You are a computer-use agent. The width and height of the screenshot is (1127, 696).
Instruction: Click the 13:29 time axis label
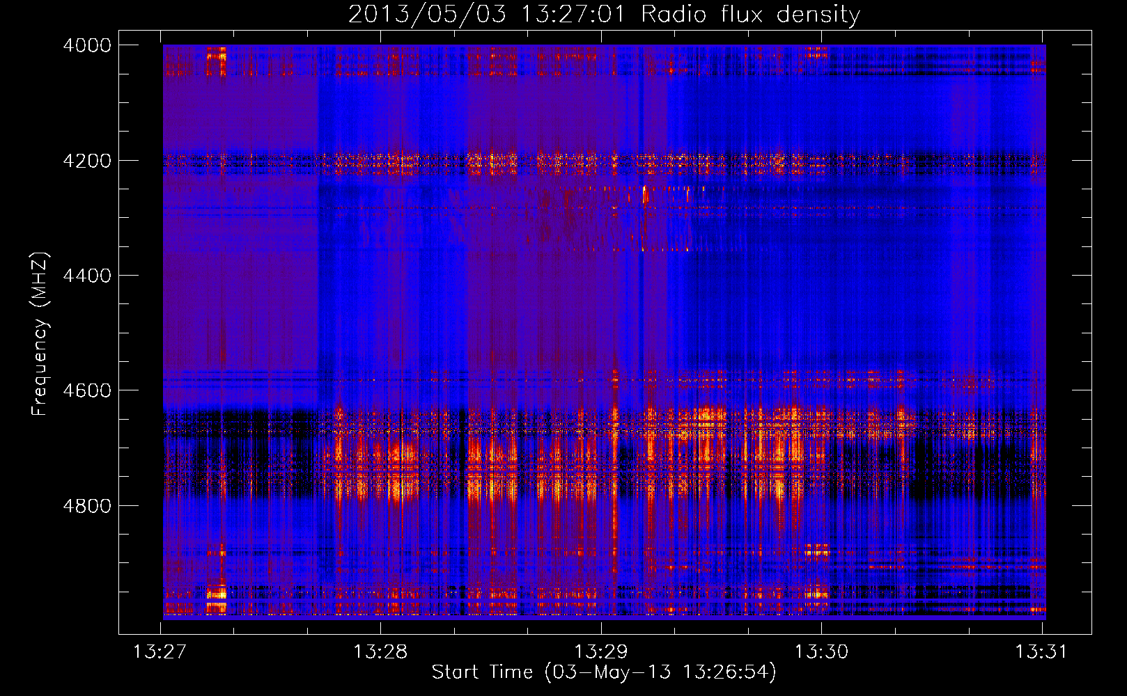[600, 652]
